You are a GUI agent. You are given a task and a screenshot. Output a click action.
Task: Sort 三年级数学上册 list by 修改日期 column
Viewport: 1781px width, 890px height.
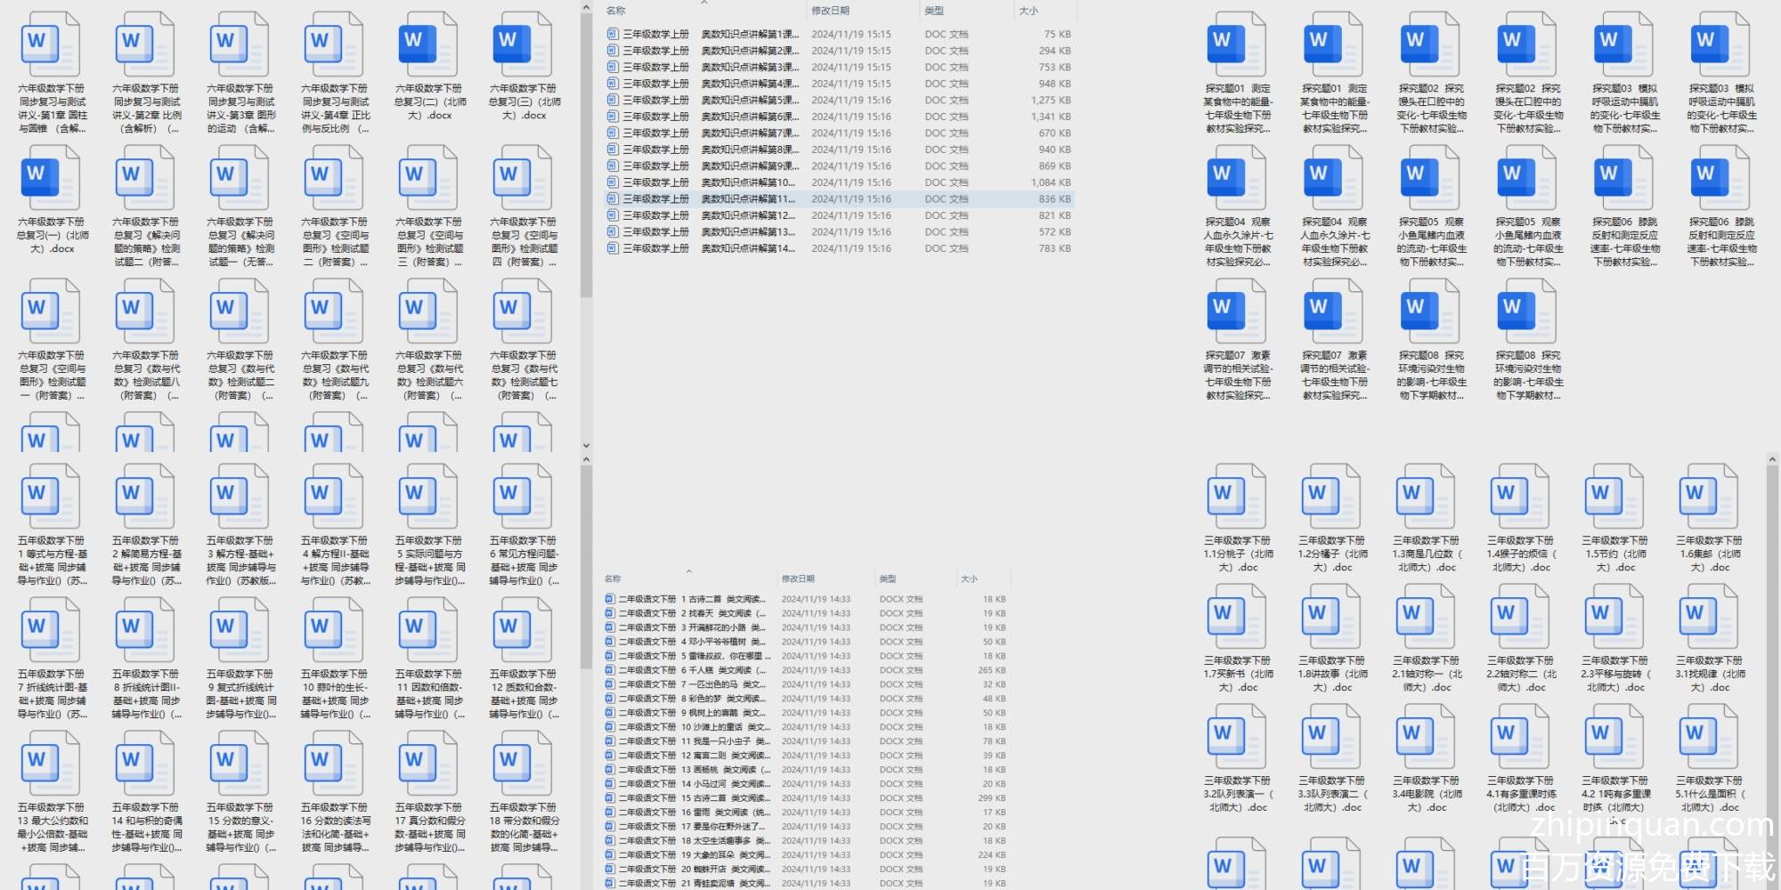pos(830,11)
